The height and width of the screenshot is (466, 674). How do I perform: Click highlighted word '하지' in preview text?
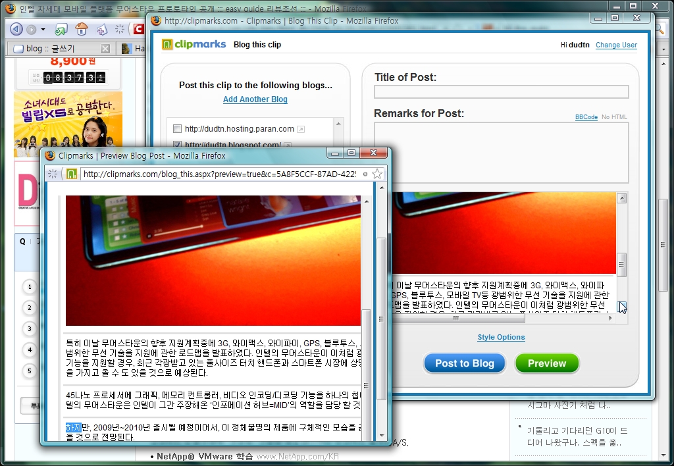click(73, 427)
